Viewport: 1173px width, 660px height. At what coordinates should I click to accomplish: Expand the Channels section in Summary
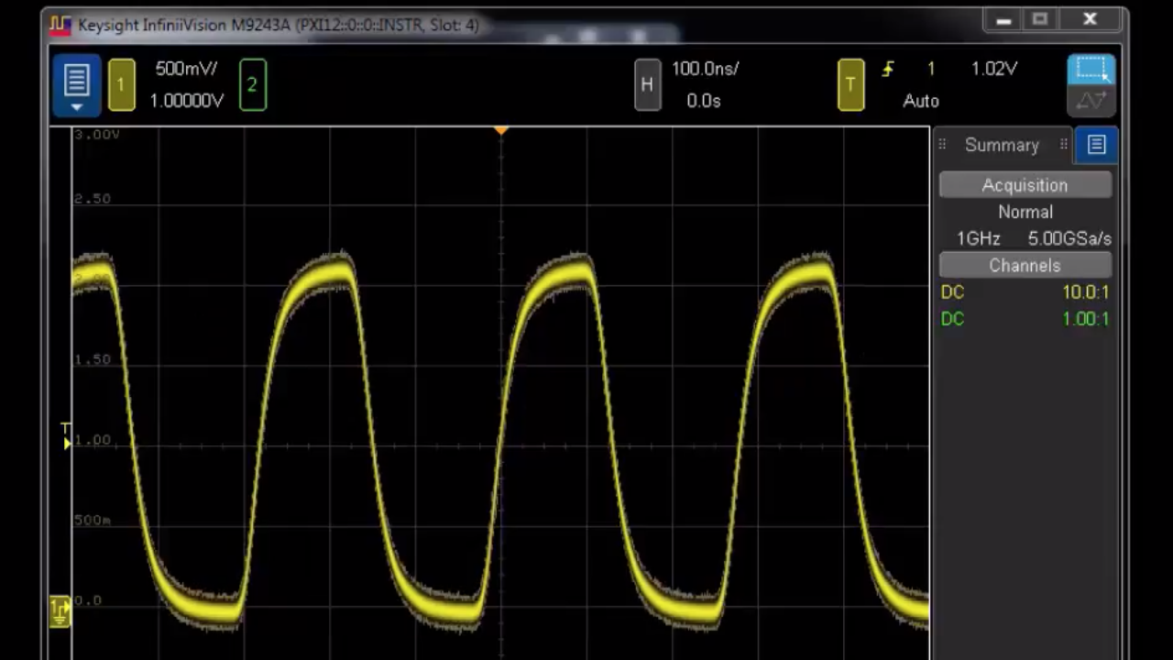[x=1025, y=266]
